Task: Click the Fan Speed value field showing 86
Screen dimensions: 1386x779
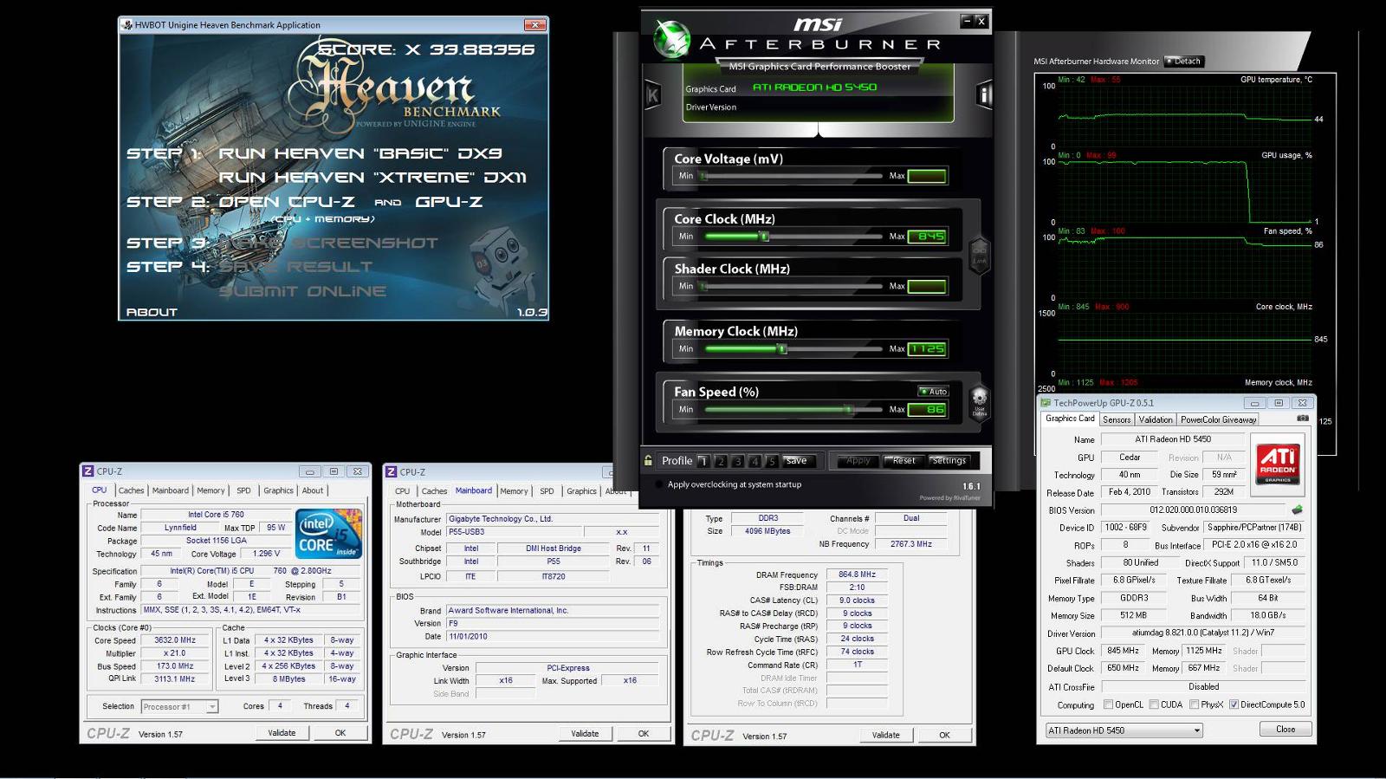Action: coord(927,410)
